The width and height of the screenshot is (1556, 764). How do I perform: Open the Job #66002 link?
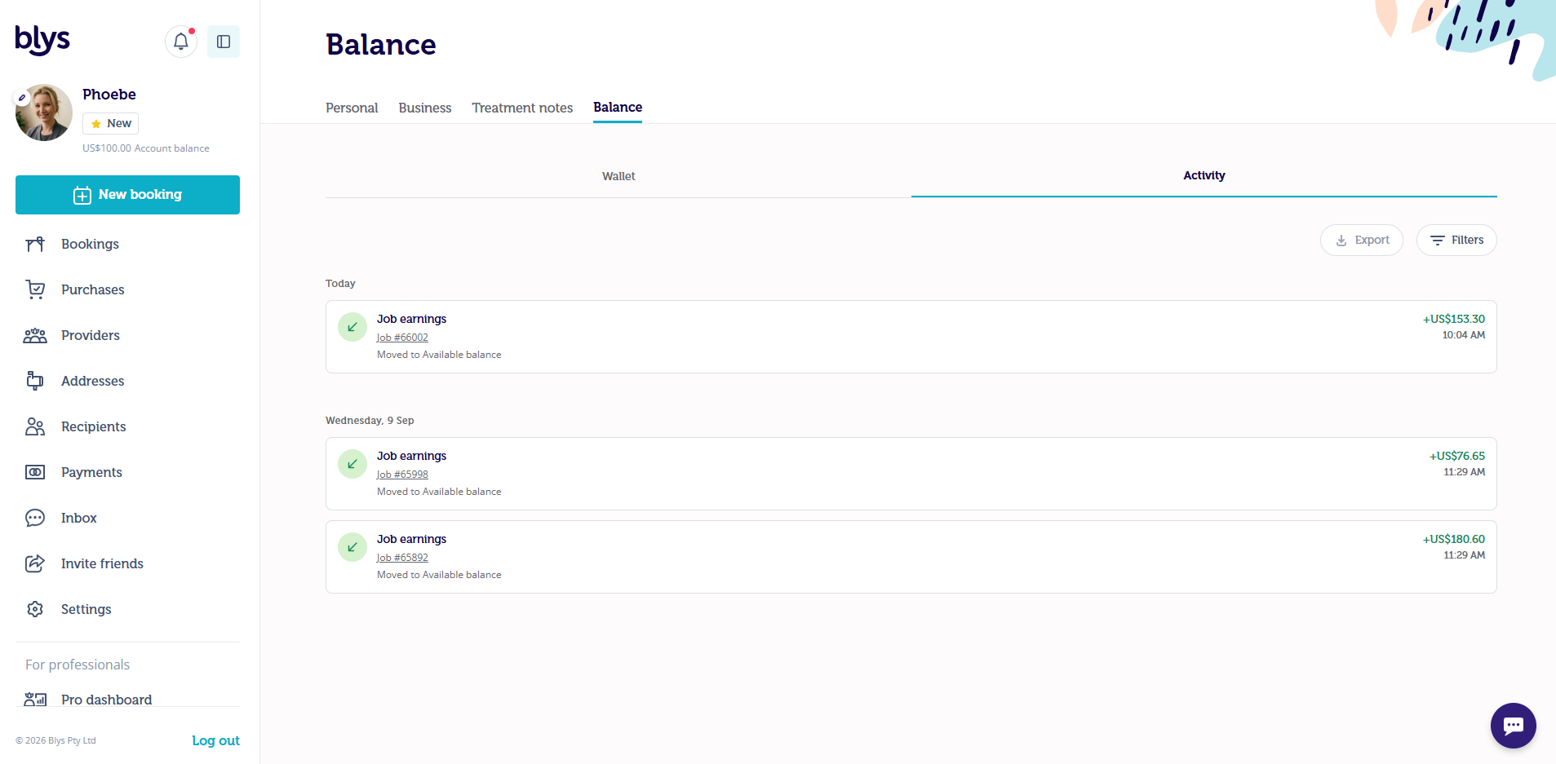pyautogui.click(x=402, y=338)
